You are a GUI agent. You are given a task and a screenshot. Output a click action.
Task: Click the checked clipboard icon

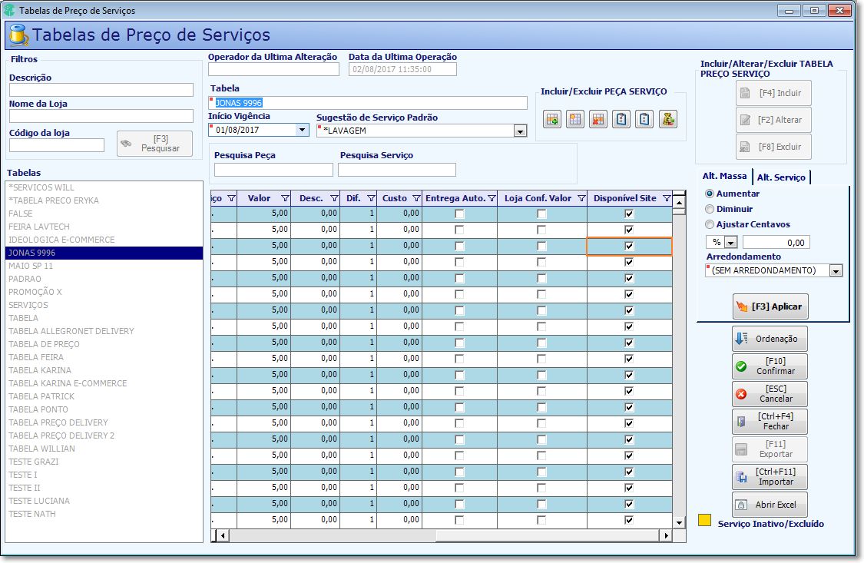[621, 119]
